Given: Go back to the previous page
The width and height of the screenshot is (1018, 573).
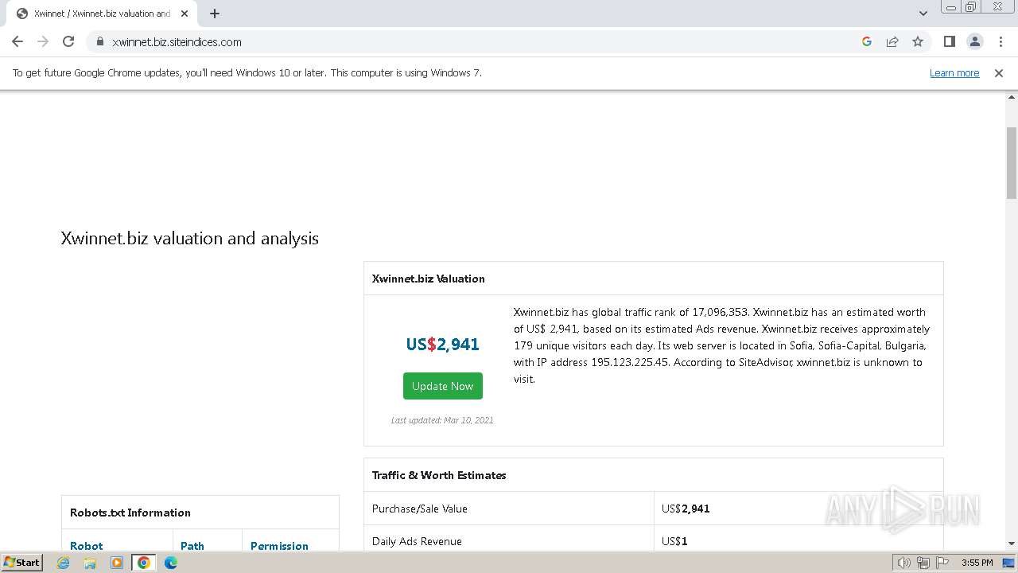Looking at the screenshot, I should click(17, 41).
